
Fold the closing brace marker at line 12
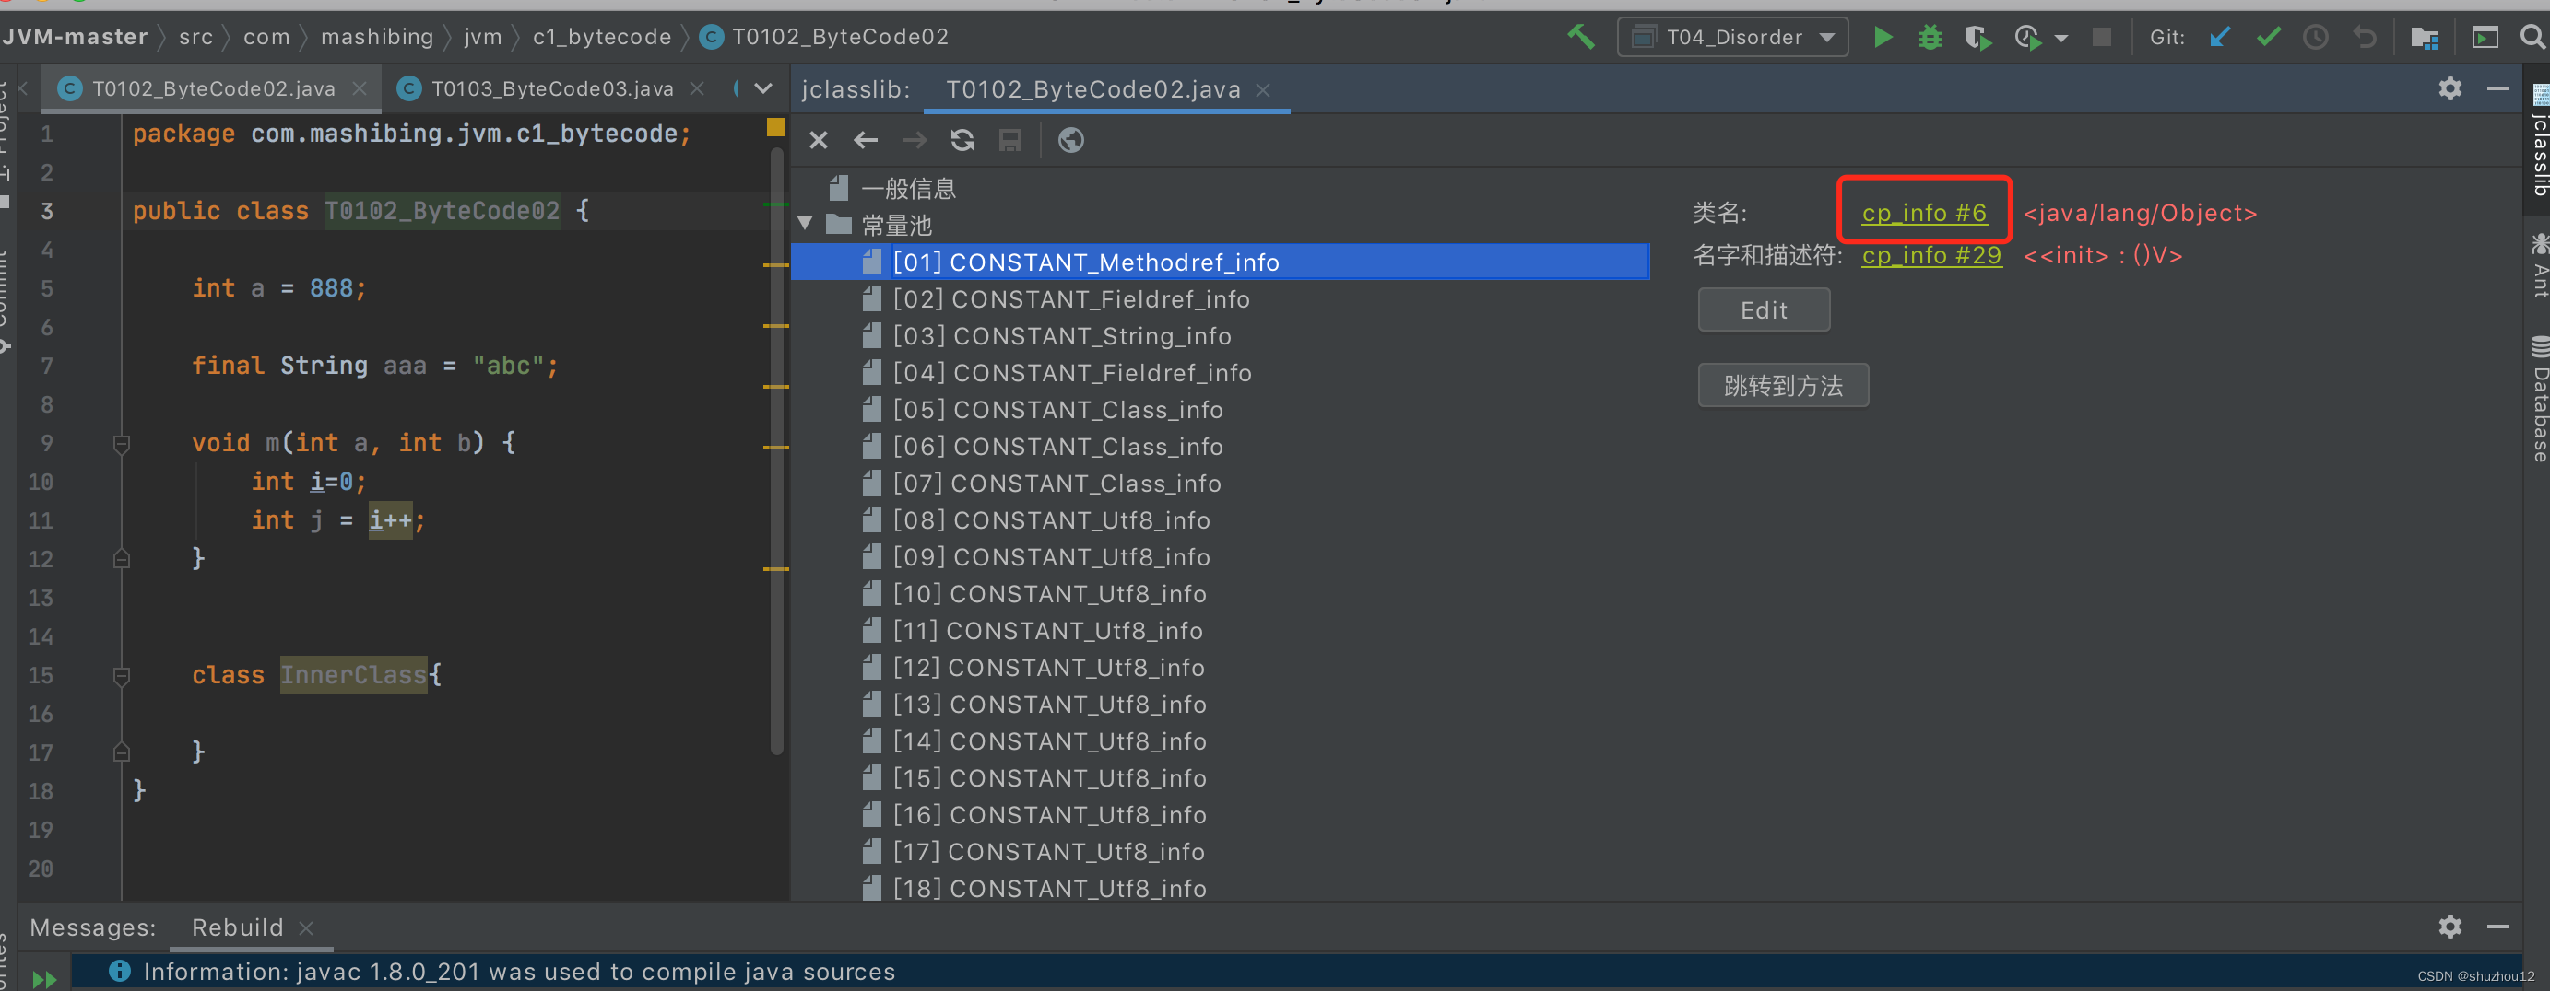click(121, 560)
